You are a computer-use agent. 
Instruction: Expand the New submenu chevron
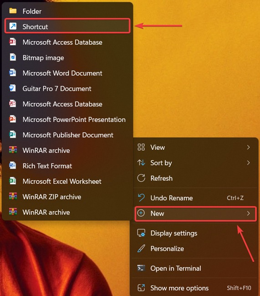[248, 213]
